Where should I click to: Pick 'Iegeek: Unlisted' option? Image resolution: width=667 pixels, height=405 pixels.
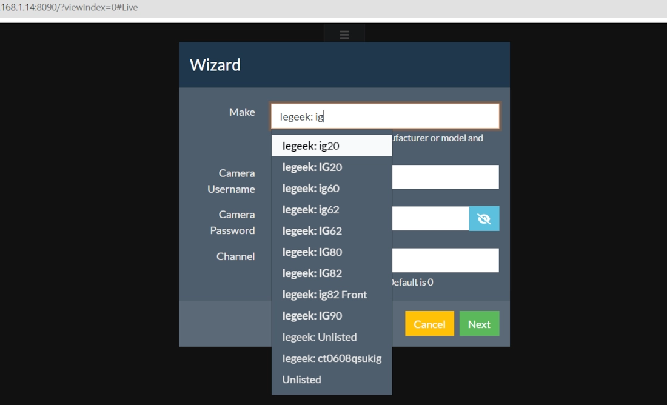(332, 337)
